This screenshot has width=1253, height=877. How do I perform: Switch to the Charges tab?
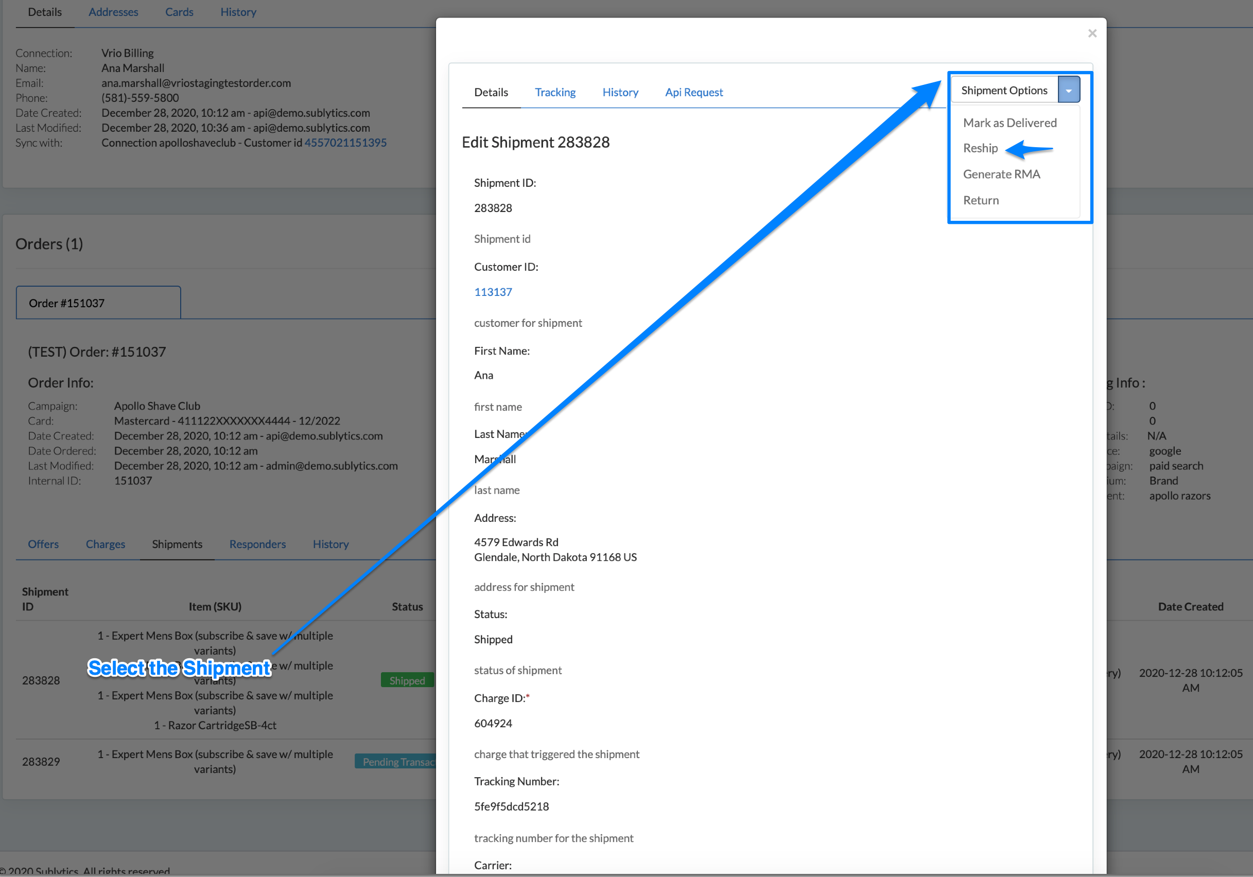[106, 544]
